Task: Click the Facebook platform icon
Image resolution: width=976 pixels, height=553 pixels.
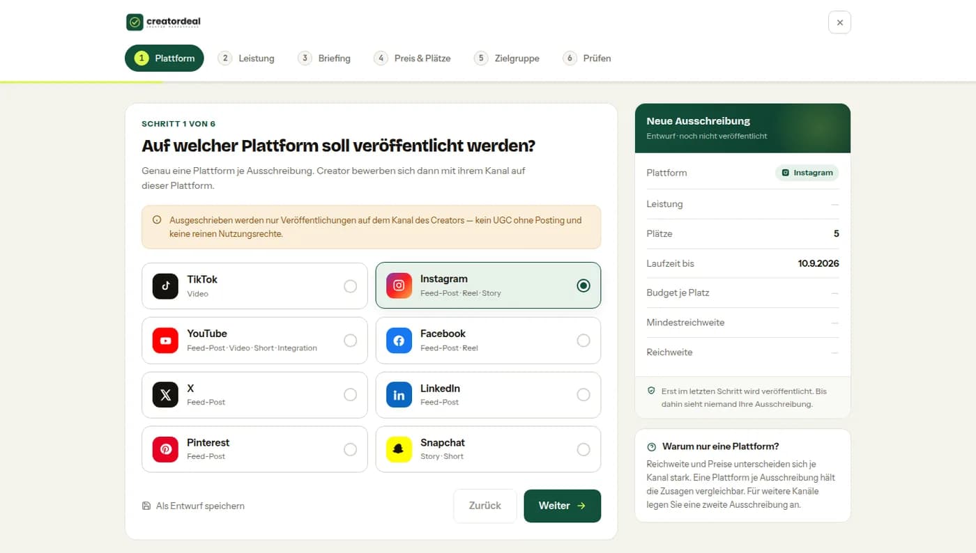Action: pos(399,340)
